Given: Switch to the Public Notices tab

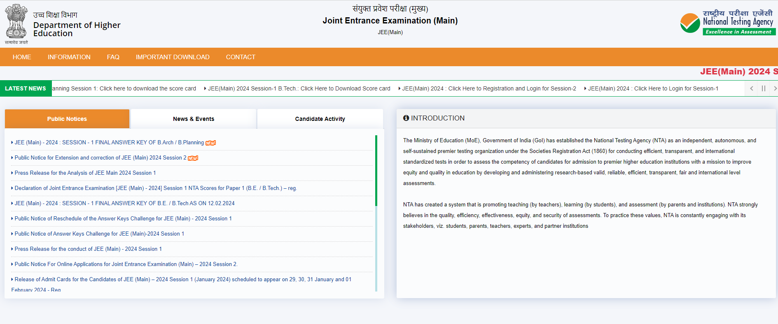Looking at the screenshot, I should coord(67,119).
